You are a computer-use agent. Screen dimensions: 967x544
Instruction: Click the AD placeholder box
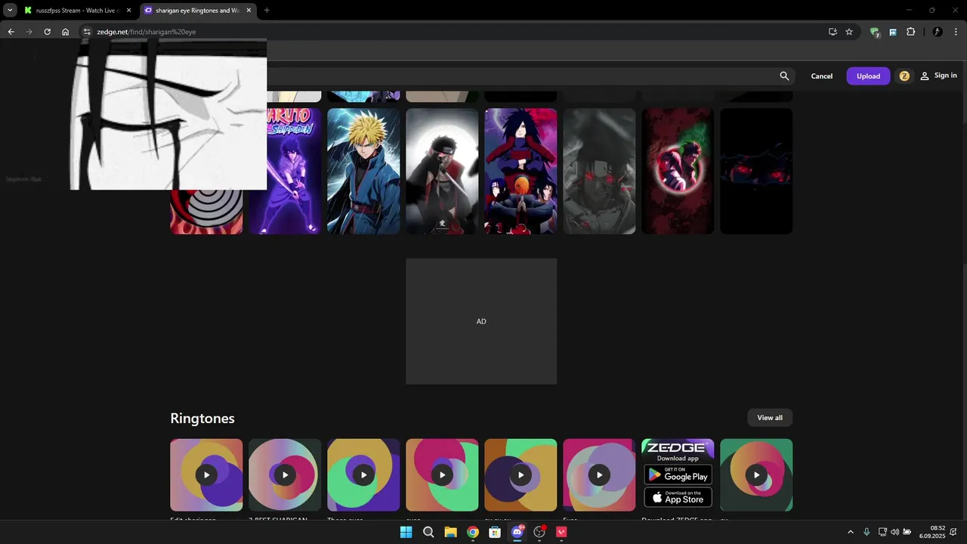481,321
